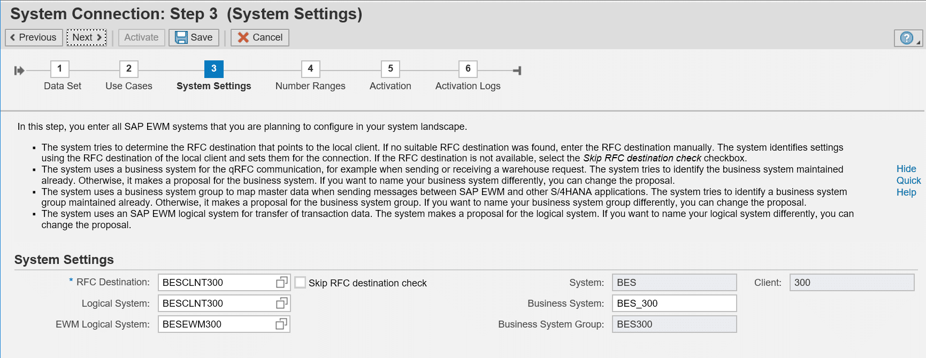Proceed with the Next button
926x358 pixels.
point(87,37)
